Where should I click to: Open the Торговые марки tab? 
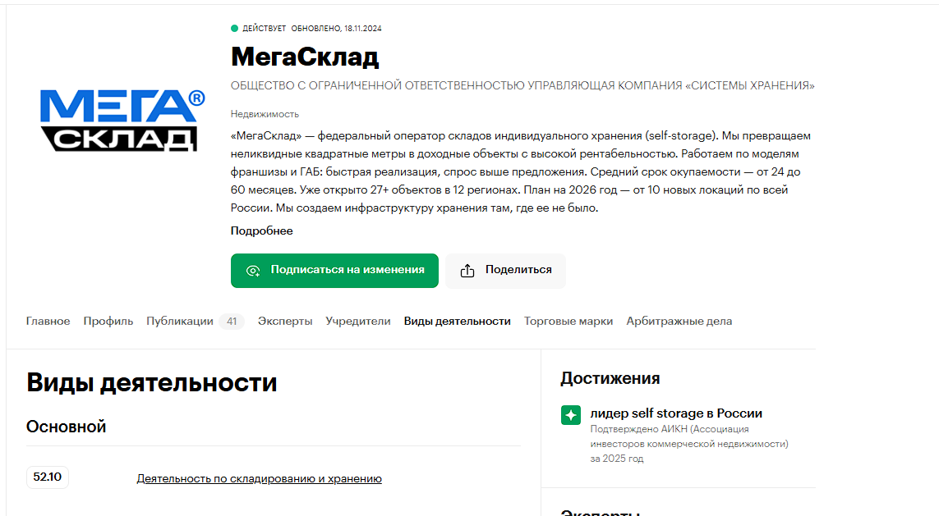click(x=568, y=321)
